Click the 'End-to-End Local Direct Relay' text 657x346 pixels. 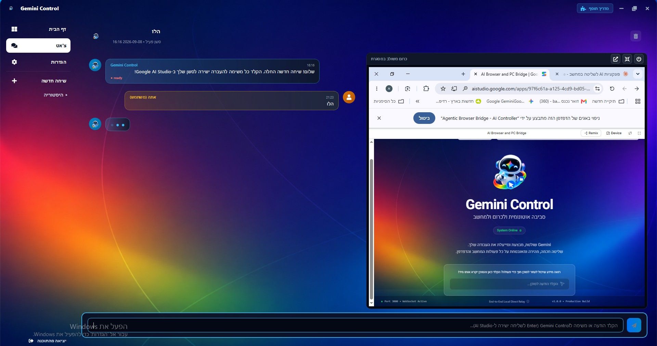tap(507, 302)
